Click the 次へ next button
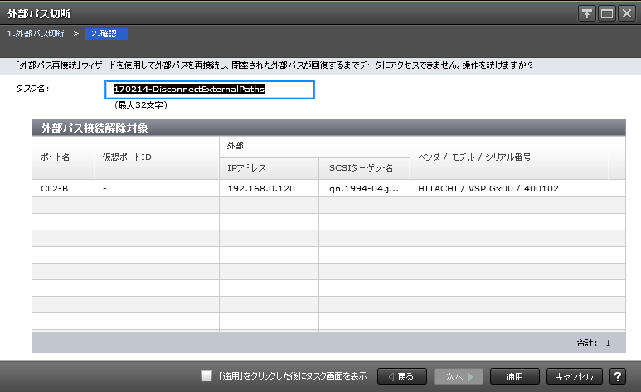The height and width of the screenshot is (392, 641). tap(459, 376)
